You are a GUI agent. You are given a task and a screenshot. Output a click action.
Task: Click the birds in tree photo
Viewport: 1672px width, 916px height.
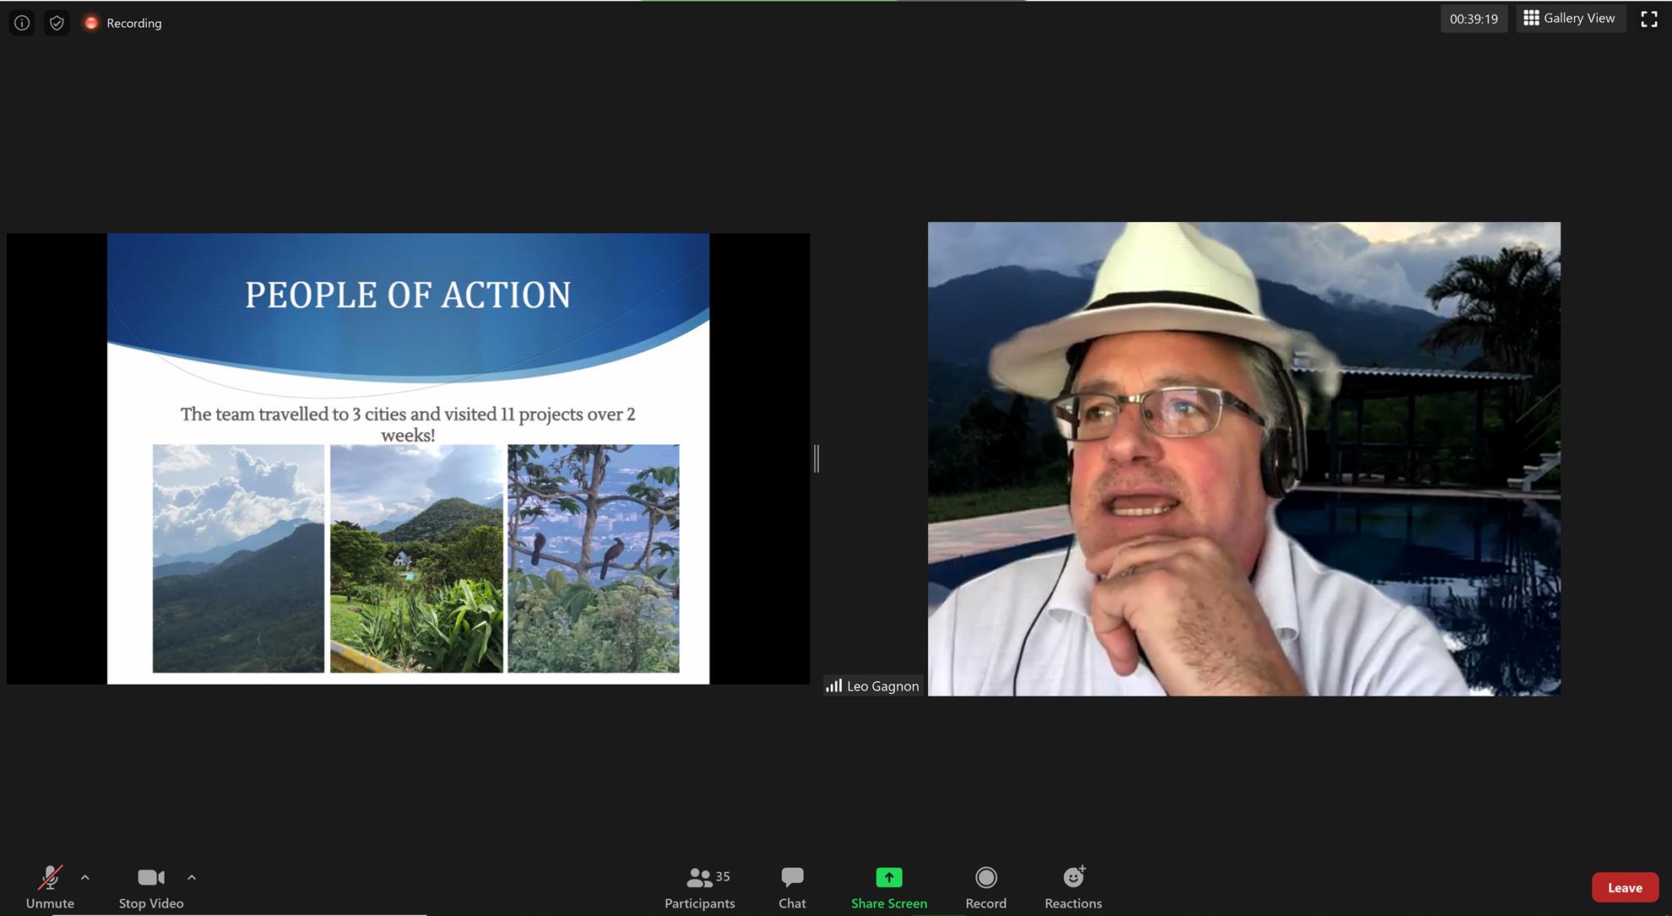click(x=593, y=558)
